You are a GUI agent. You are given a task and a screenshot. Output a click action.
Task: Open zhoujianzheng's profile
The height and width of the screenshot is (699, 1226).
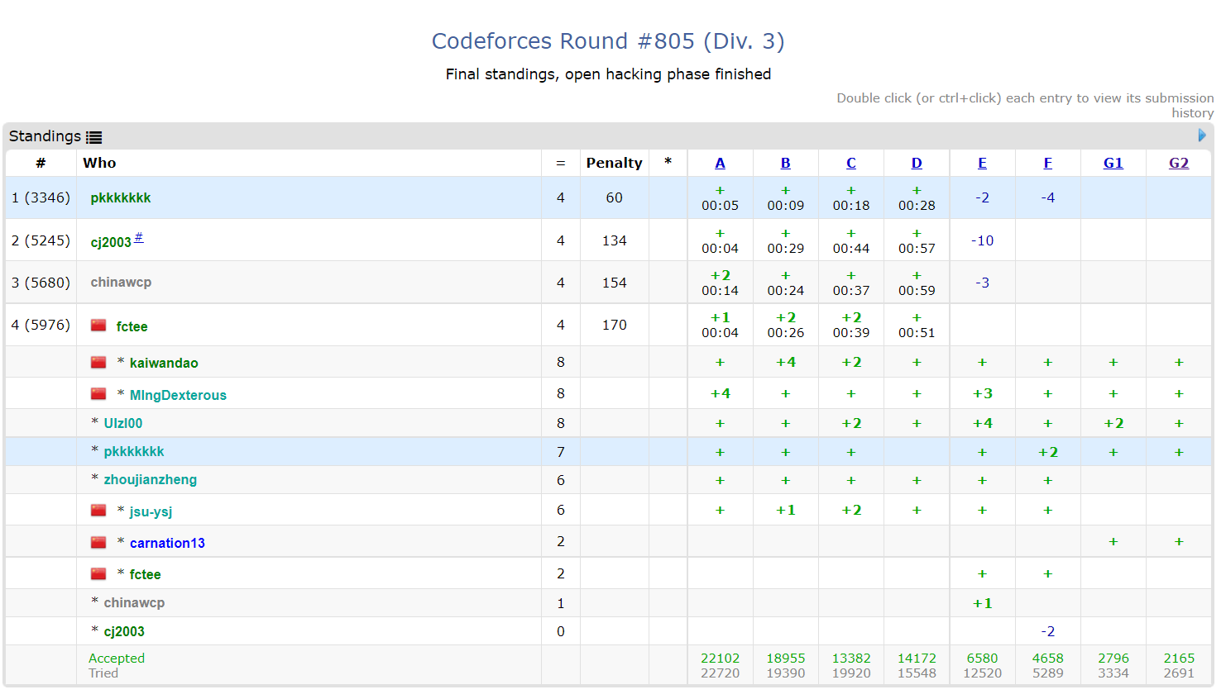150,480
